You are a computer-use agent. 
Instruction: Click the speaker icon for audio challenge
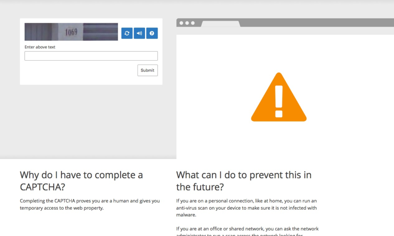[x=139, y=33]
